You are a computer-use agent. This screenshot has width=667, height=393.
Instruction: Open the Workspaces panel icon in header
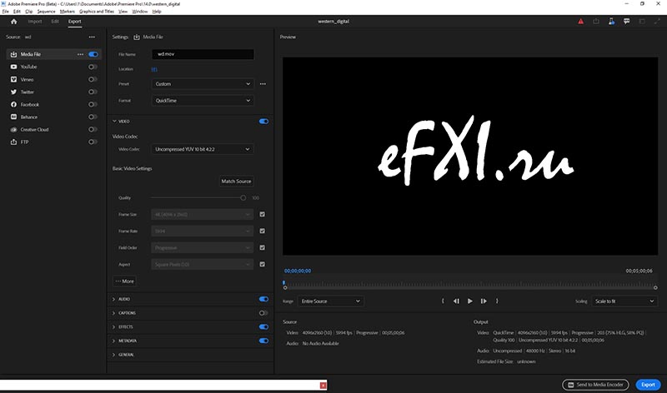point(642,22)
